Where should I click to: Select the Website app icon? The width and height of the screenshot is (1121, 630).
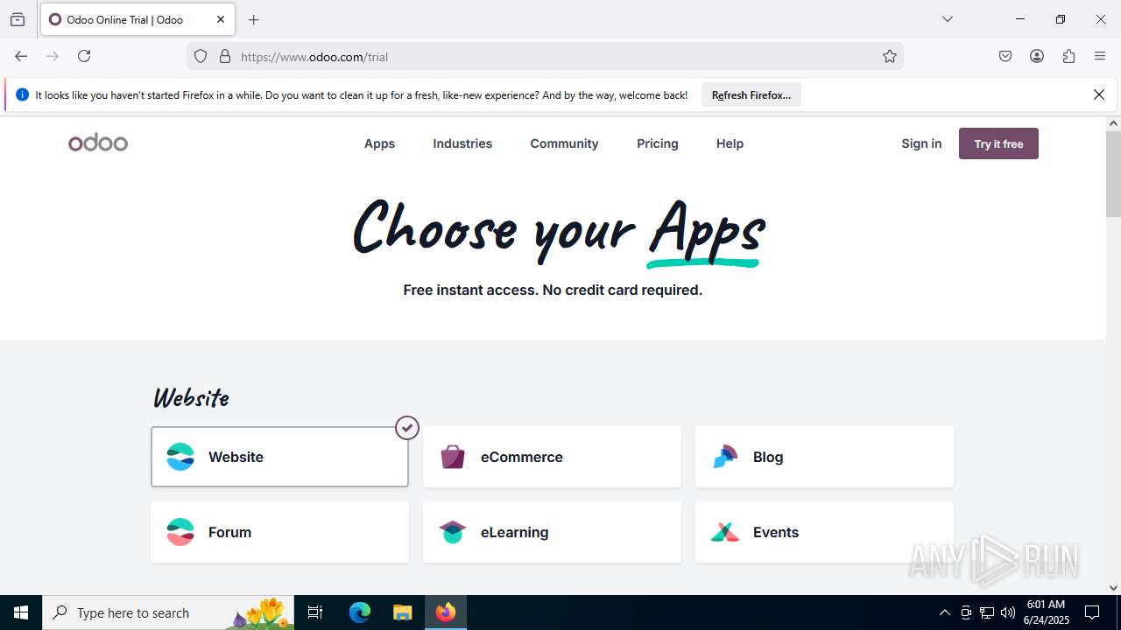[x=180, y=457]
